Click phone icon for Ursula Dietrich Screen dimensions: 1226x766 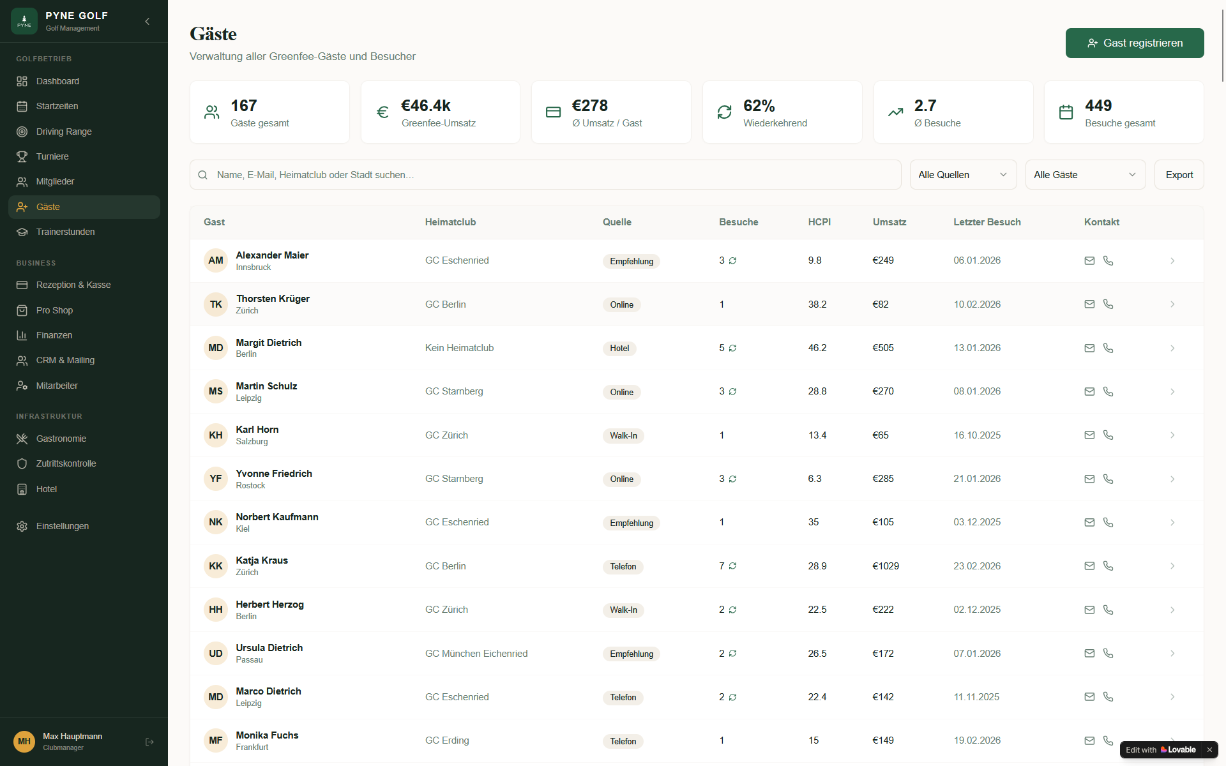[1108, 654]
